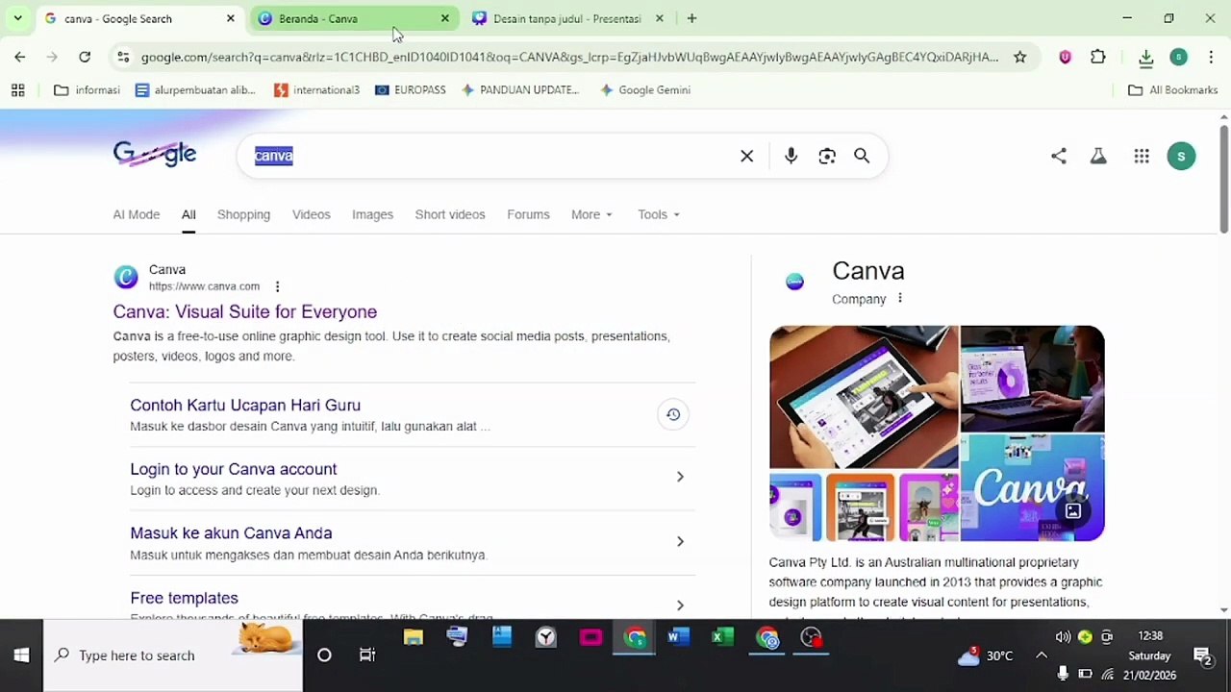This screenshot has height=692, width=1231.
Task: Open Task View on the taskbar
Action: [x=367, y=655]
